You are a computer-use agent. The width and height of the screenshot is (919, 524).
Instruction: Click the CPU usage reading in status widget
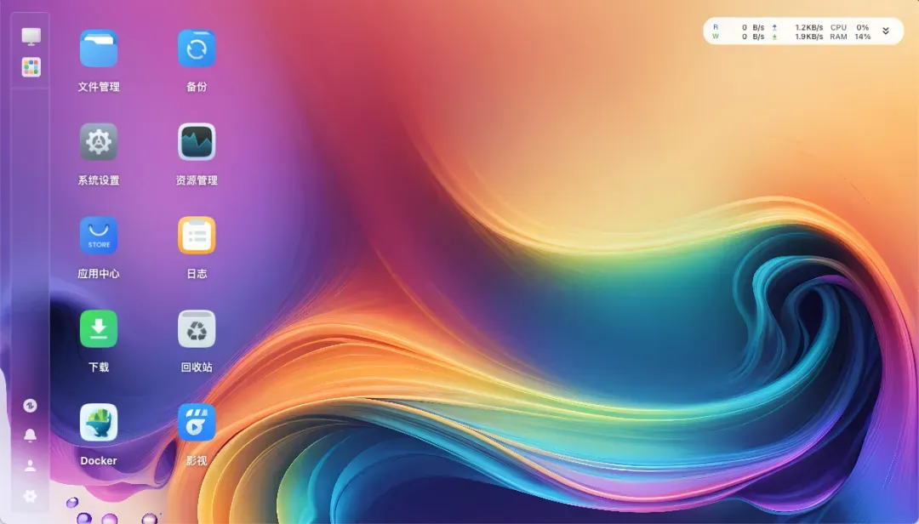pos(849,27)
